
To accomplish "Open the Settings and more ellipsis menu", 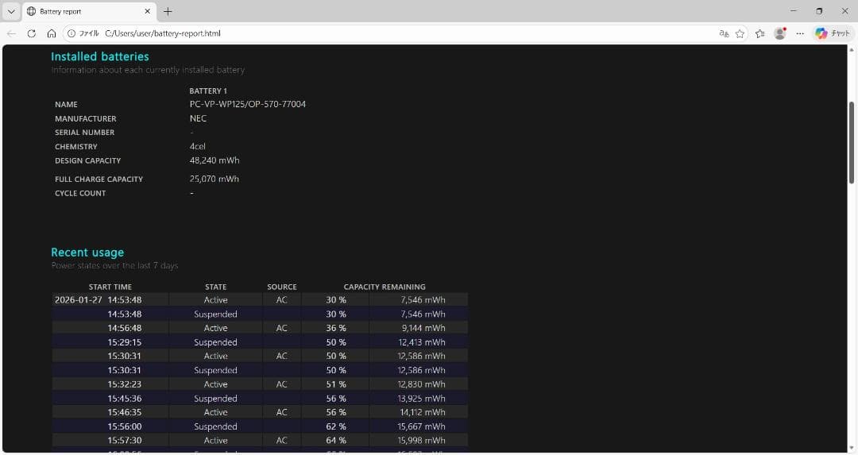I will [800, 33].
